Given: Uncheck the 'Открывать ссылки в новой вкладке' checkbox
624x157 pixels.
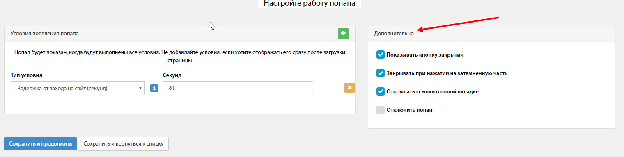Looking at the screenshot, I should 380,91.
